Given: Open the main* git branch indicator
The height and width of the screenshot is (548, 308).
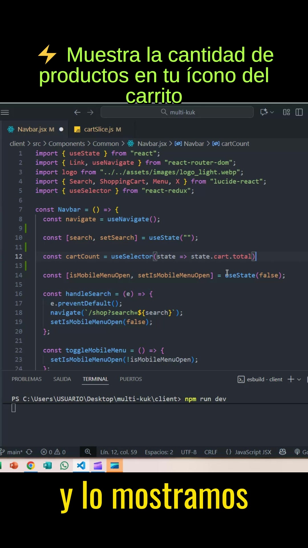Looking at the screenshot, I should [x=12, y=452].
